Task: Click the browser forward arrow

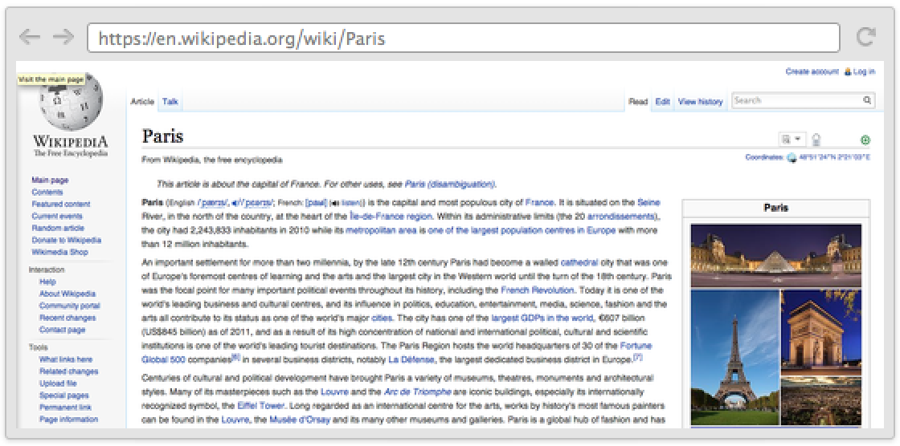Action: (x=63, y=37)
